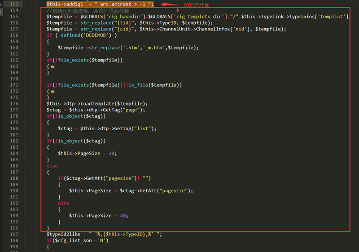Viewport: 359px width, 252px height.
Task: Click the else keyword on line 186
Action: point(52,166)
